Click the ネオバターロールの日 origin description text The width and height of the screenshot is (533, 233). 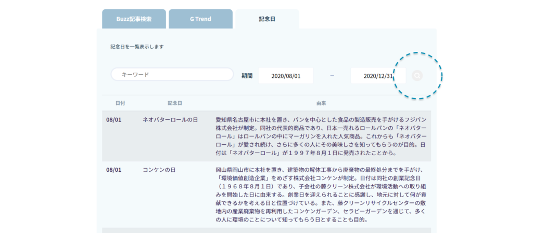(321, 136)
